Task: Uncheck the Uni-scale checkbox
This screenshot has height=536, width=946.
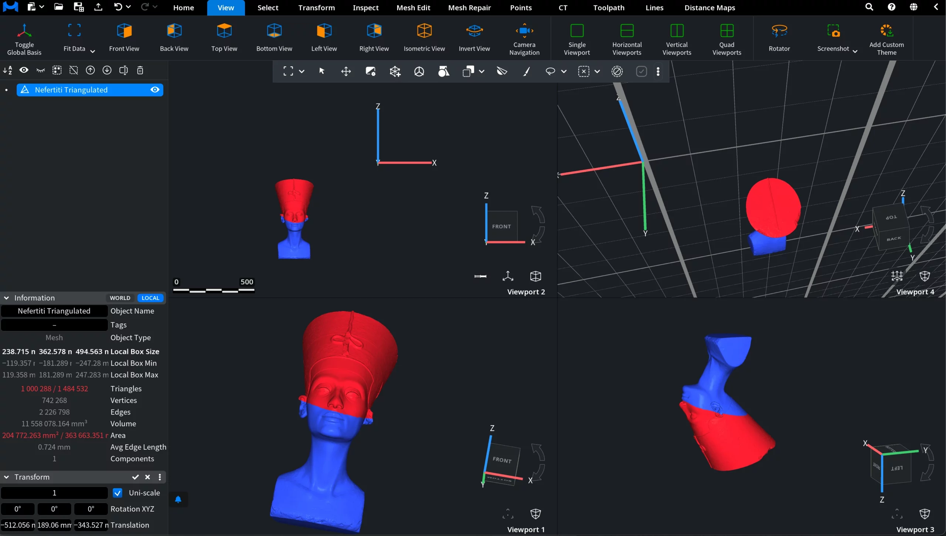Action: point(118,493)
